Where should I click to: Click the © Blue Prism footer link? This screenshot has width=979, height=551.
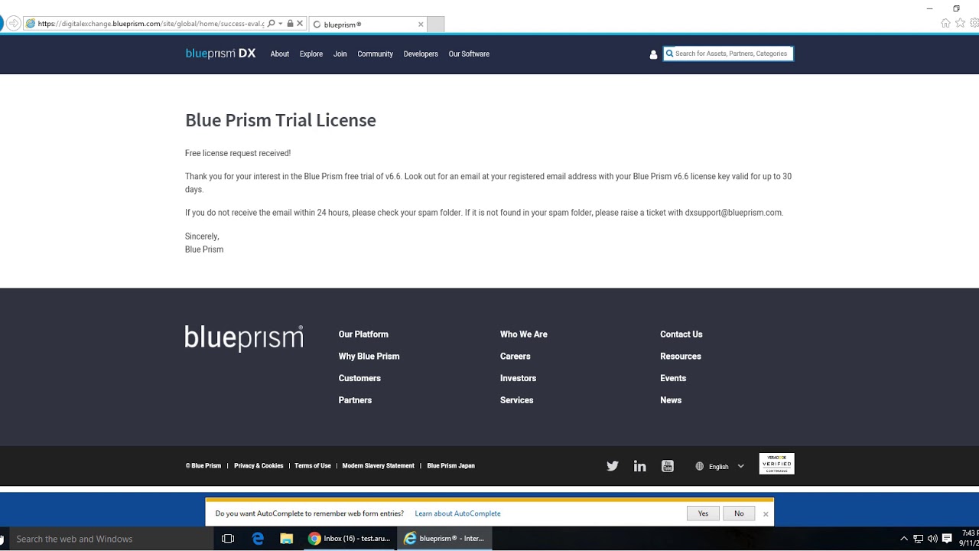203,466
